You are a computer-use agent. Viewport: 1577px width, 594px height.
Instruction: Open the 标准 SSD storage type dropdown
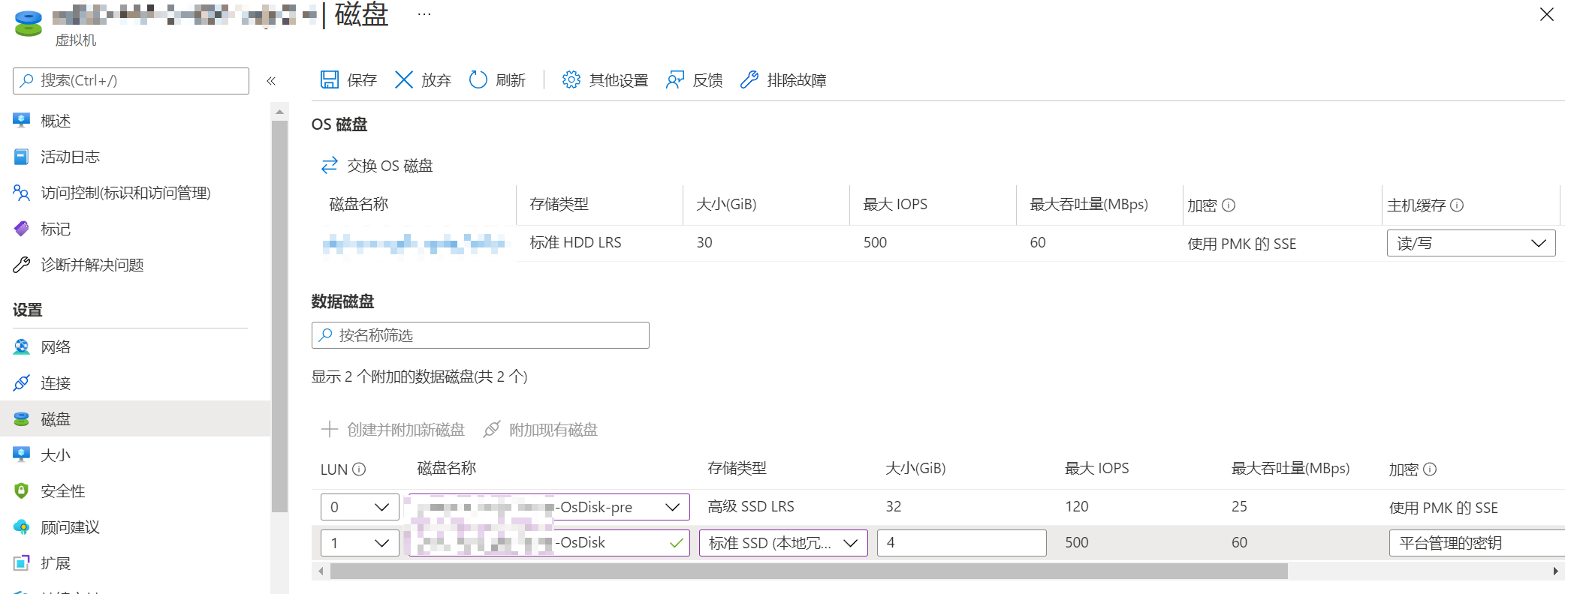pyautogui.click(x=783, y=543)
